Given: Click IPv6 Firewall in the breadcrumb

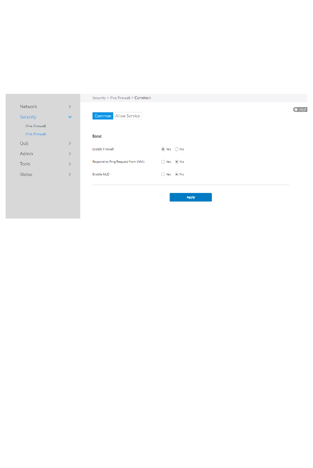Looking at the screenshot, I should [x=120, y=98].
